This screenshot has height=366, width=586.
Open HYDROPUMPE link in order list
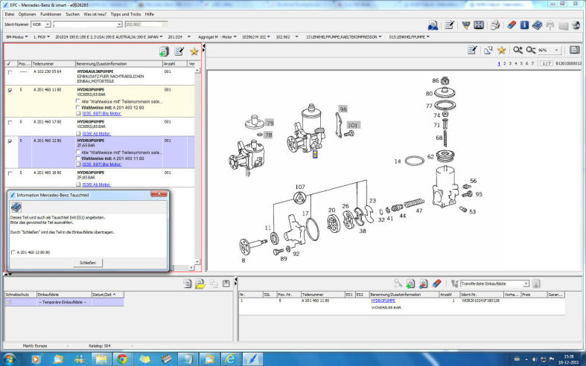click(383, 301)
